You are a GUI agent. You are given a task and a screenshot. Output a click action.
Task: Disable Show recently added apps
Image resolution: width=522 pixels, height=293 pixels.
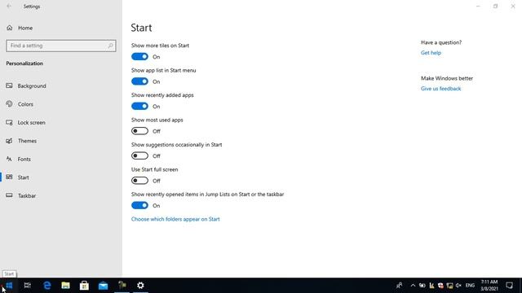139,107
